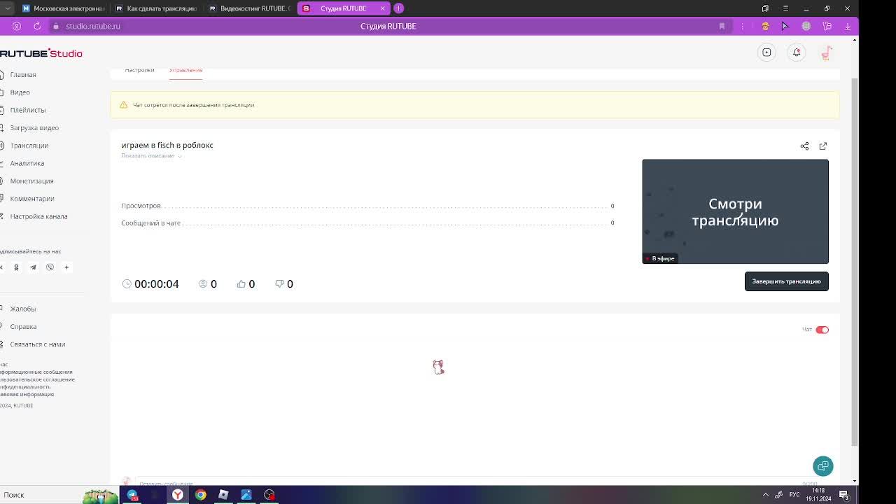This screenshot has width=896, height=504.
Task: Open Google Chrome in taskbar
Action: [201, 495]
